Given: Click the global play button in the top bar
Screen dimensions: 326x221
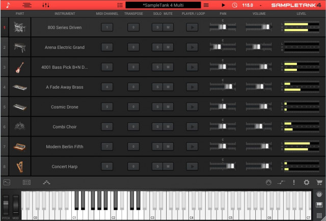Looking at the screenshot, I should click(223, 5).
